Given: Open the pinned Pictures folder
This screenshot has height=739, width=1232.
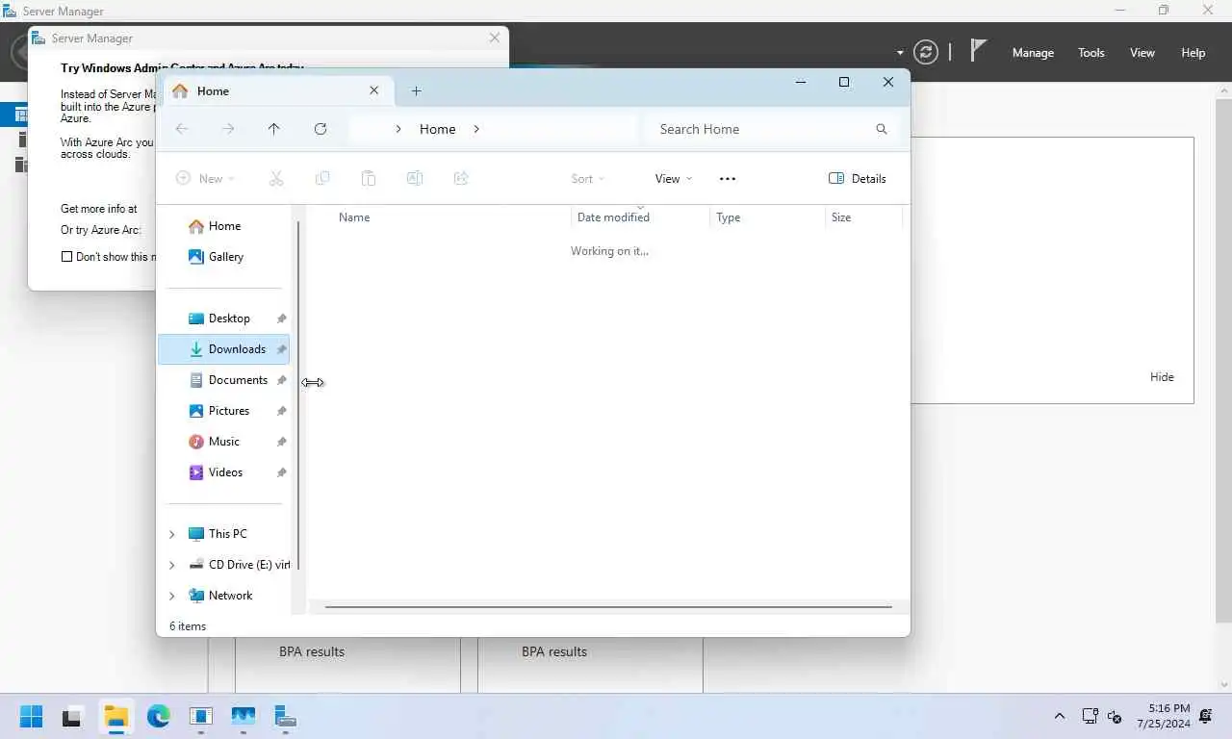Looking at the screenshot, I should tap(223, 411).
